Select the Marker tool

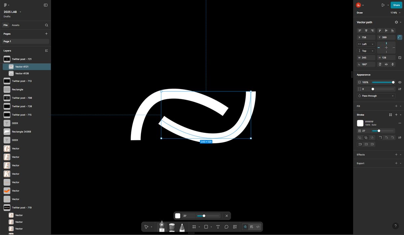coord(172,227)
